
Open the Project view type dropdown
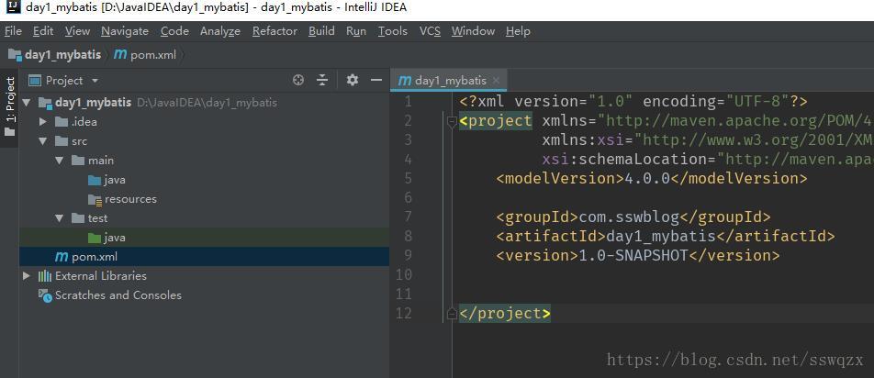pos(95,81)
